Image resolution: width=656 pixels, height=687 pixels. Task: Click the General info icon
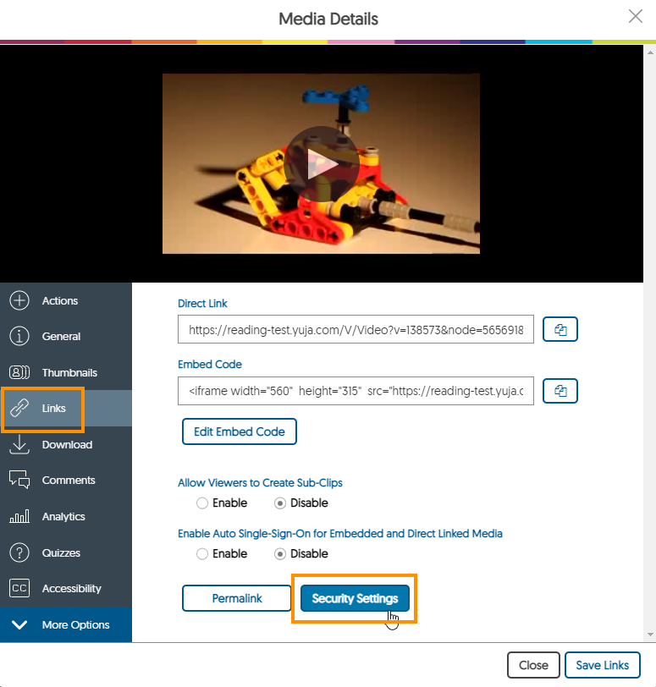(x=19, y=336)
